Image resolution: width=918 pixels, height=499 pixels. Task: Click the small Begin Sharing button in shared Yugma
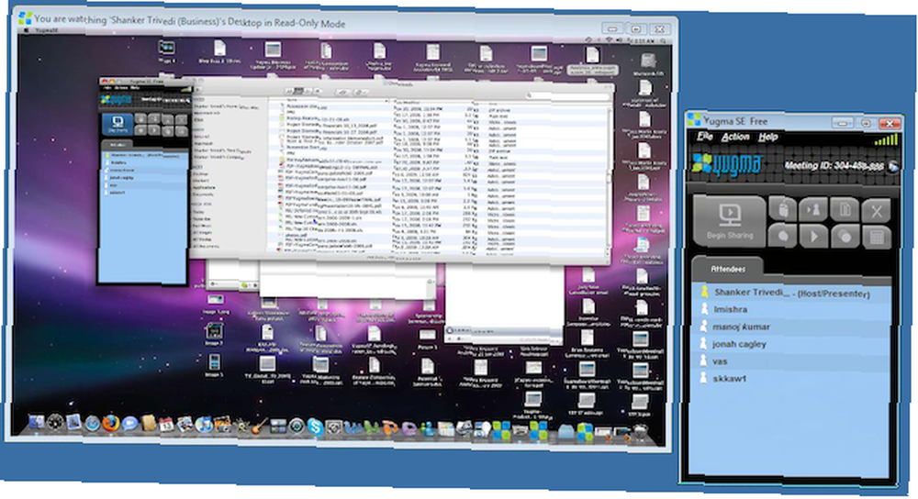pyautogui.click(x=118, y=124)
